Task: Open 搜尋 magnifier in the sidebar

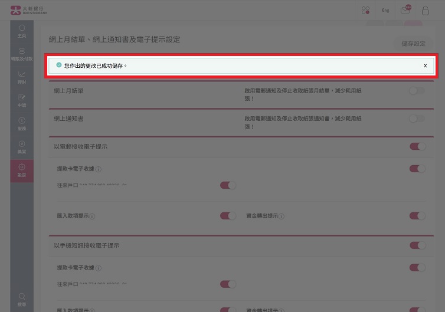Action: [x=22, y=300]
